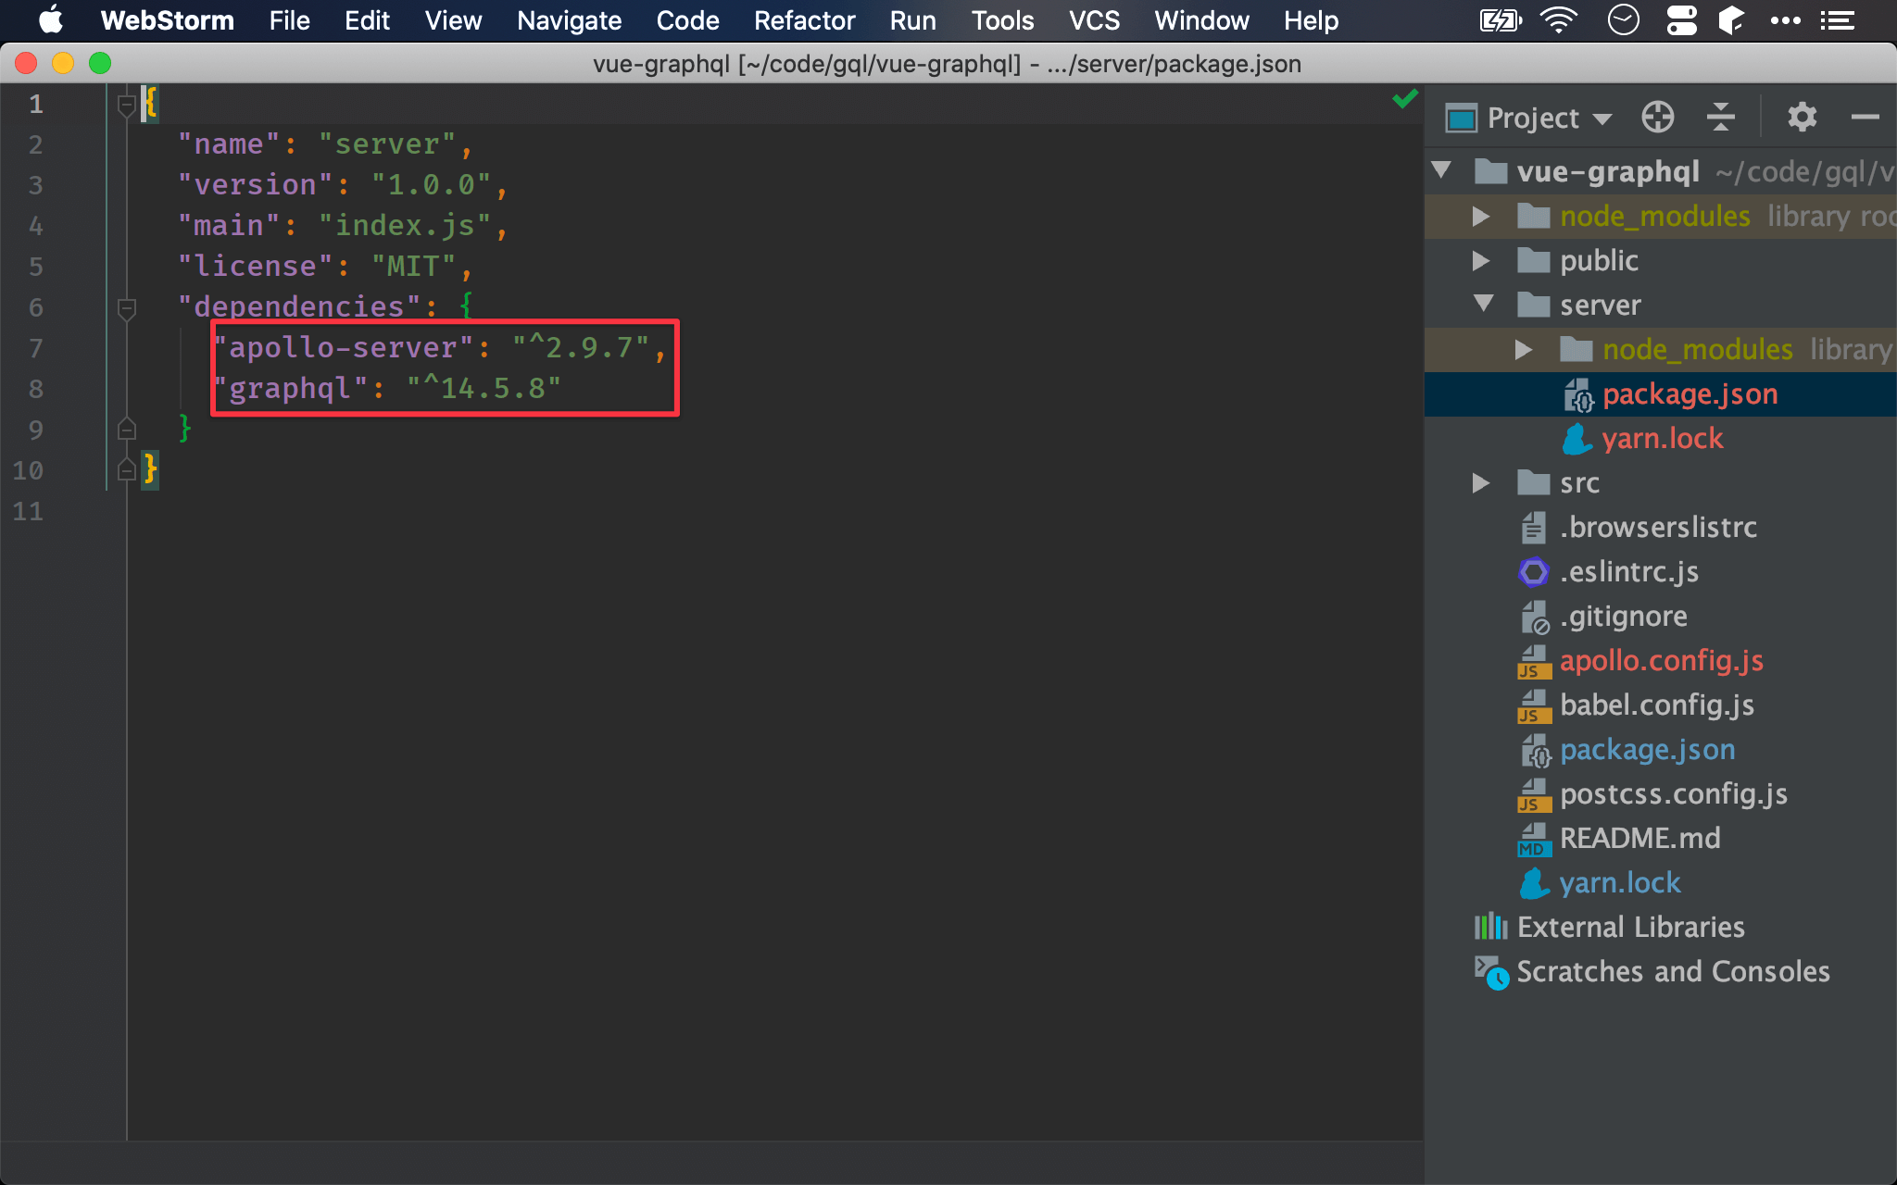Open the Code menu
The width and height of the screenshot is (1897, 1185).
click(687, 20)
